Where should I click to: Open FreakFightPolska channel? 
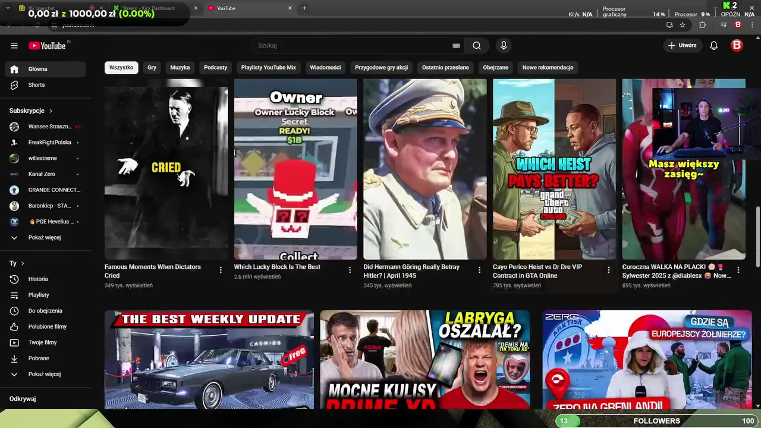[x=45, y=143]
